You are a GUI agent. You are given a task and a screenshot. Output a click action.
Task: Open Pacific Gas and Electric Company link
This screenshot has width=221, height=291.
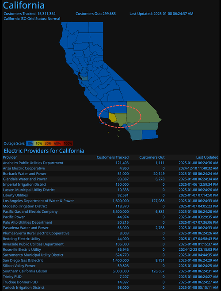tap(30, 211)
